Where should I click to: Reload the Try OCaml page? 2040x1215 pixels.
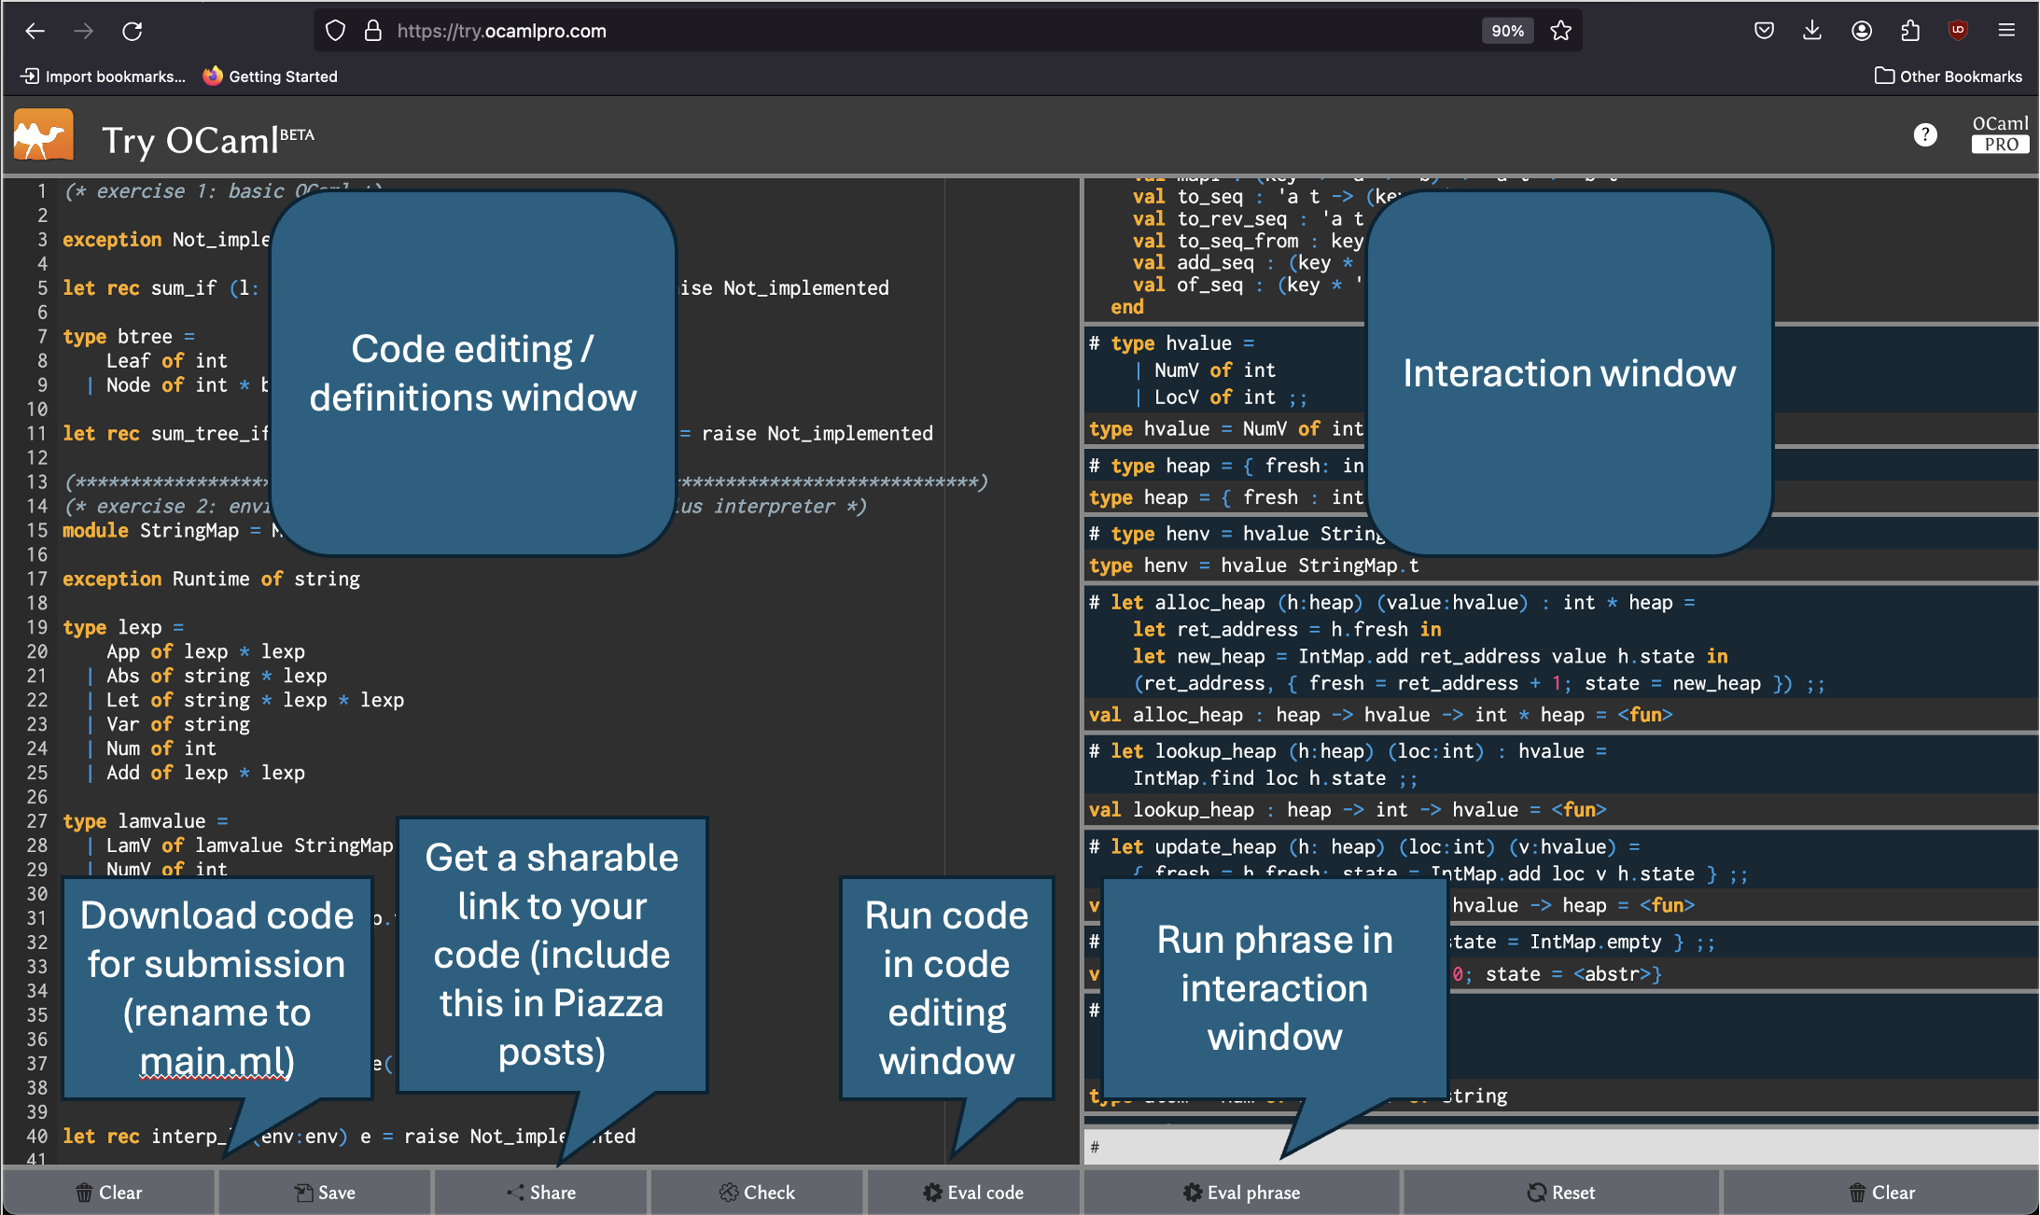click(x=133, y=31)
